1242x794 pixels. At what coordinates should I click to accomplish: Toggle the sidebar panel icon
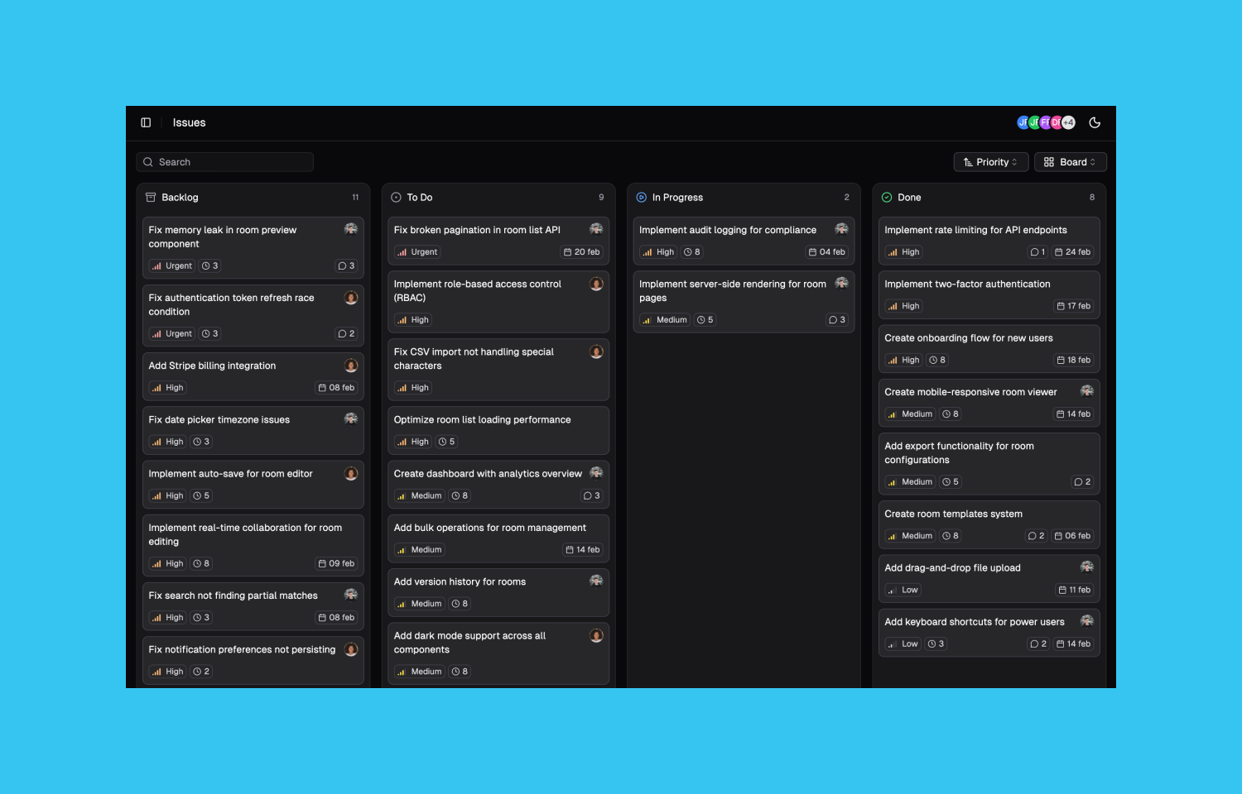(x=147, y=122)
